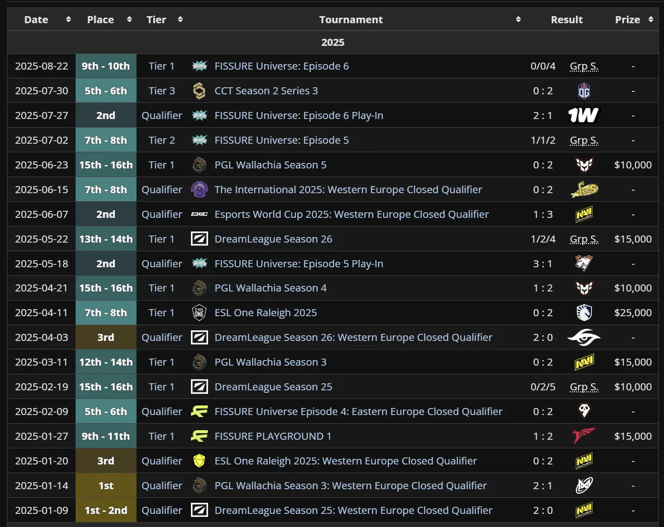Click the date 2025-06-23

(x=41, y=165)
